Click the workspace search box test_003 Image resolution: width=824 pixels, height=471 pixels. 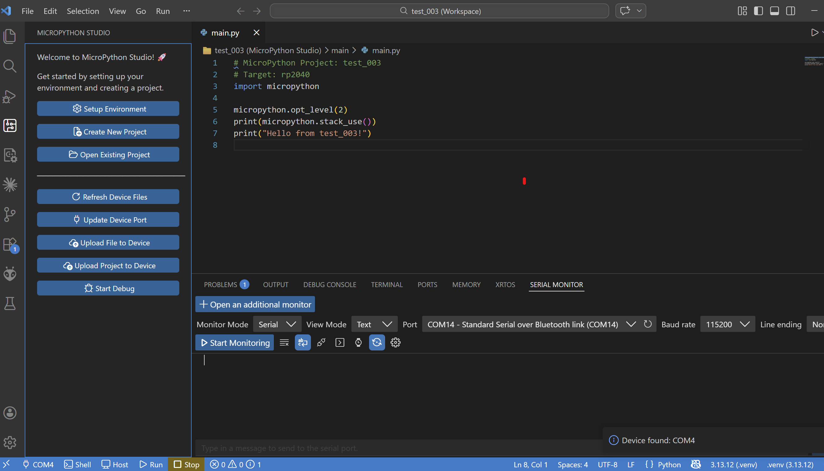click(439, 11)
